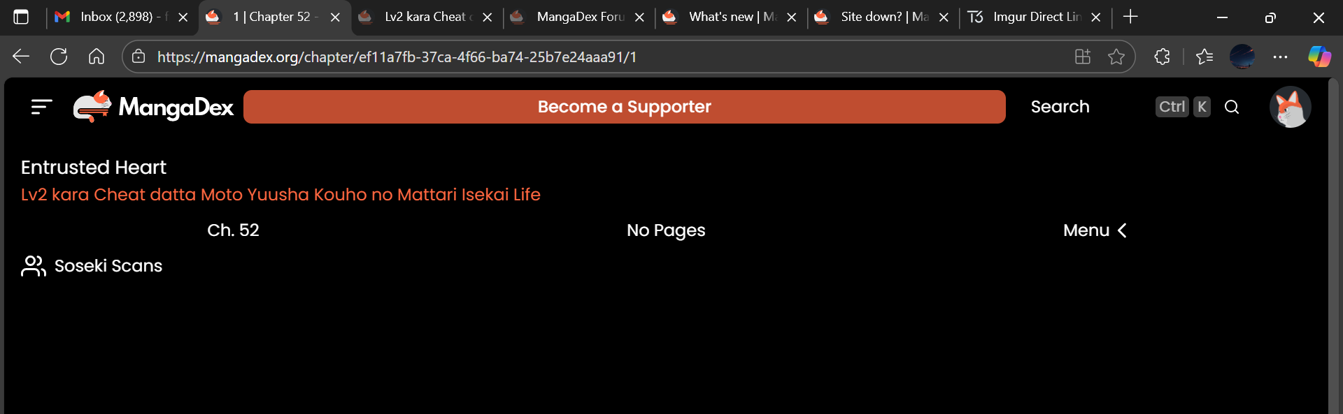The image size is (1343, 414).
Task: Add this page to browser favorites
Action: coord(1116,57)
